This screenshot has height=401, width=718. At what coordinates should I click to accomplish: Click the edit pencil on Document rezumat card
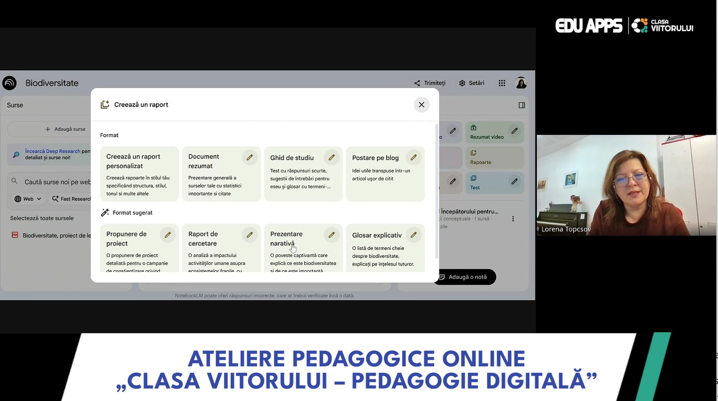click(x=250, y=157)
